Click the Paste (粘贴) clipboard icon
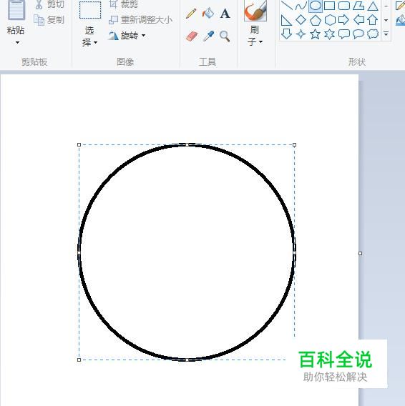Image resolution: width=405 pixels, height=406 pixels. point(16,10)
